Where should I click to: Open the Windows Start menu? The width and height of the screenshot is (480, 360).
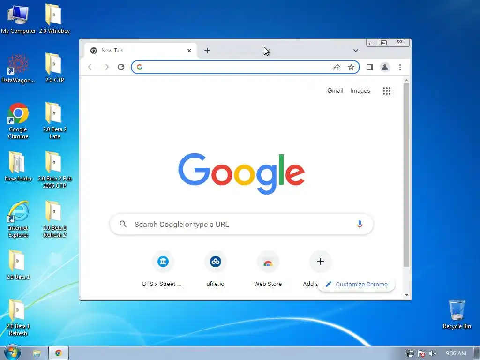(12, 353)
